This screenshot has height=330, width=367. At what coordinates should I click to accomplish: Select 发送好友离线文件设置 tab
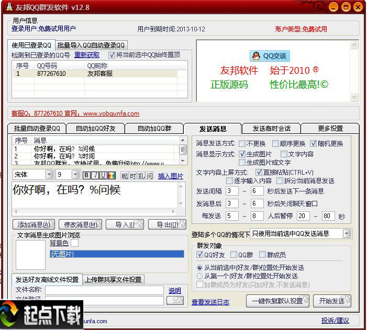47,279
